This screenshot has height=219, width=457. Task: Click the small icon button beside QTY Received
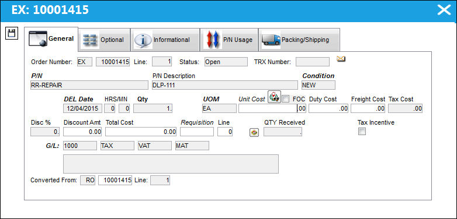(254, 132)
